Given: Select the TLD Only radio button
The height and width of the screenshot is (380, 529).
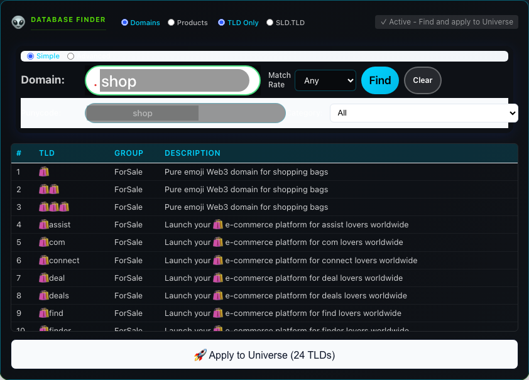Looking at the screenshot, I should pyautogui.click(x=222, y=23).
